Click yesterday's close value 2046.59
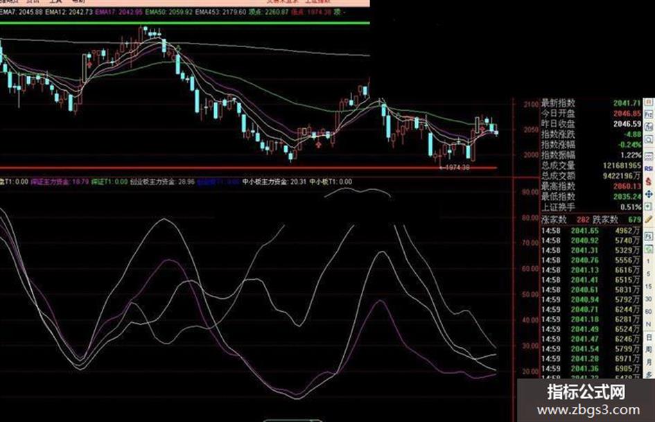The width and height of the screenshot is (655, 422). coord(627,123)
